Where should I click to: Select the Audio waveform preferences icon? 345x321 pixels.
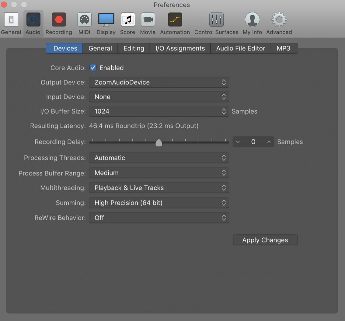(x=33, y=19)
